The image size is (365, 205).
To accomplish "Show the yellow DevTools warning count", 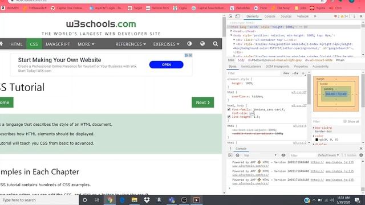I will (x=344, y=17).
